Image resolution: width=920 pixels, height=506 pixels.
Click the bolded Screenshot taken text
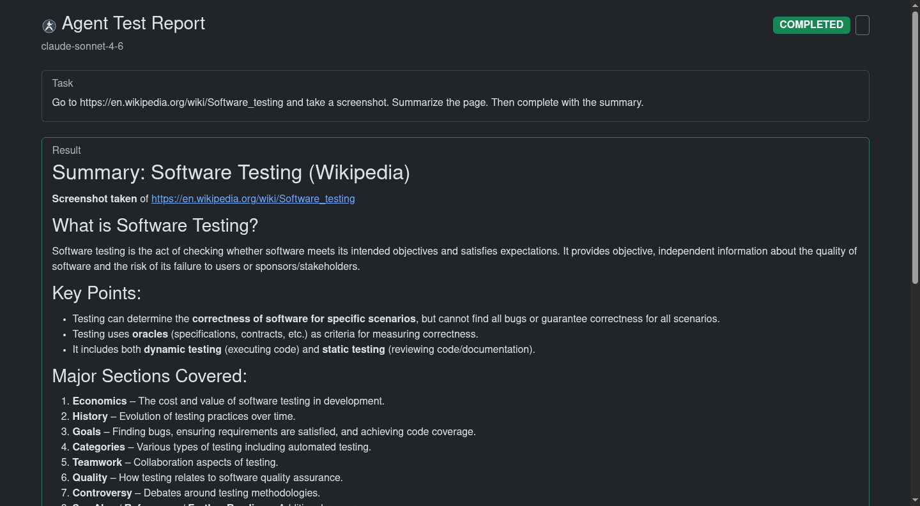[94, 198]
